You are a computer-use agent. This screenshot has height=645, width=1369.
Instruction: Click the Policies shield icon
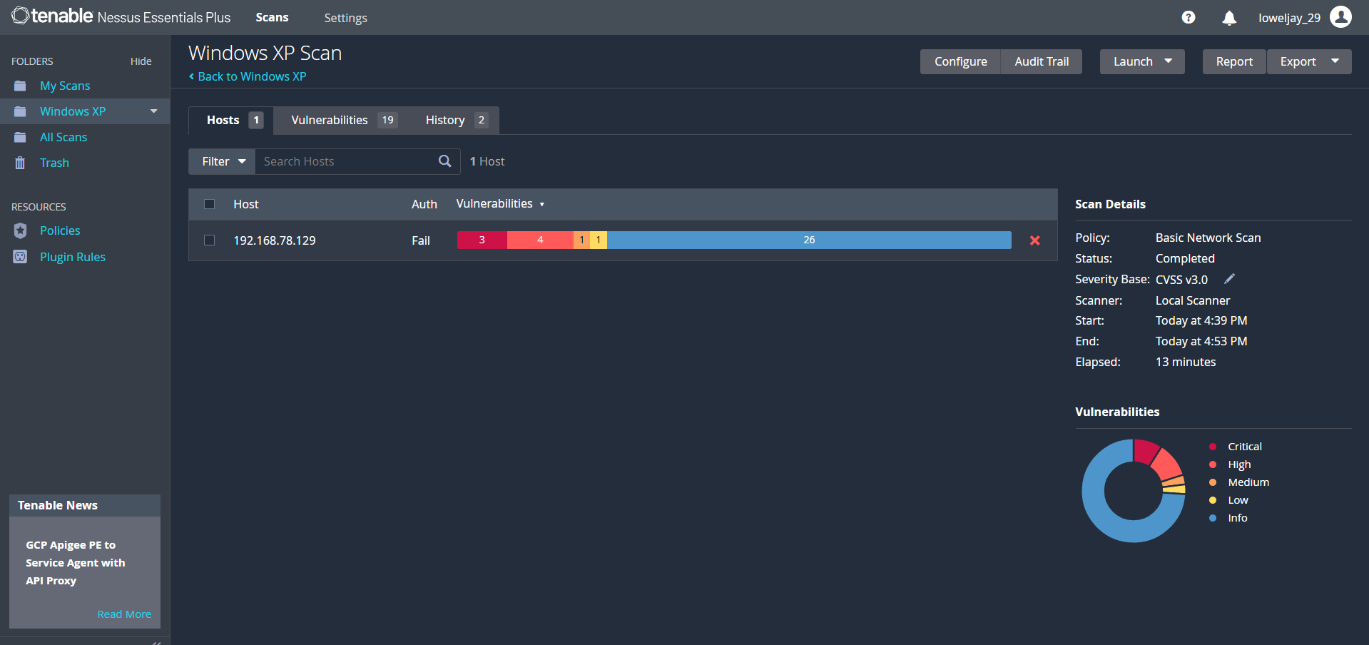(20, 230)
